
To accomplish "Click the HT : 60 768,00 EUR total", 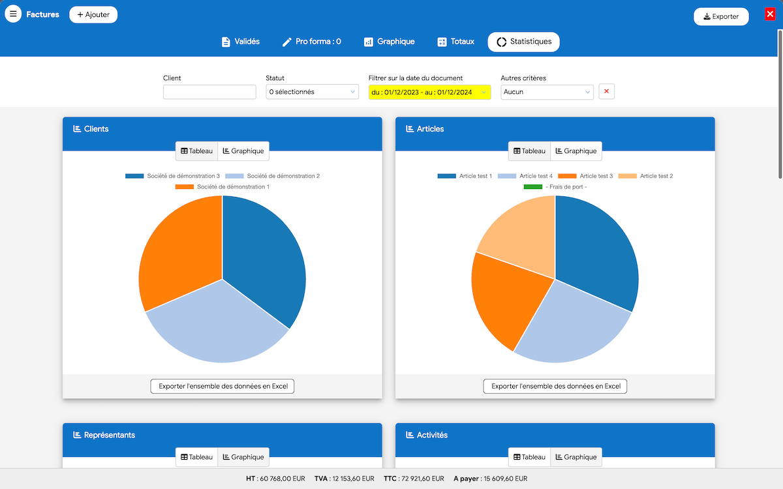I will (x=275, y=479).
